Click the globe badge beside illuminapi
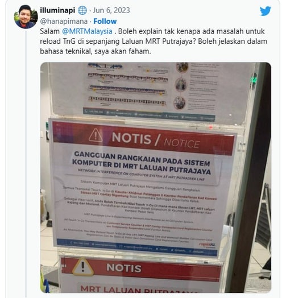The image size is (286, 298). [82, 10]
